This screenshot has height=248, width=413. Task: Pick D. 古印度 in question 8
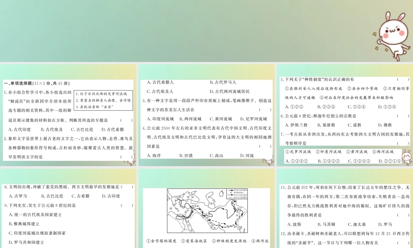pos(111,196)
